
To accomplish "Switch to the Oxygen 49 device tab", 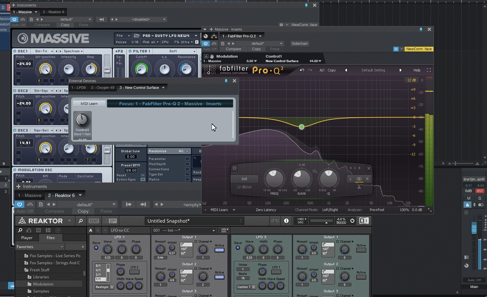I will (102, 88).
